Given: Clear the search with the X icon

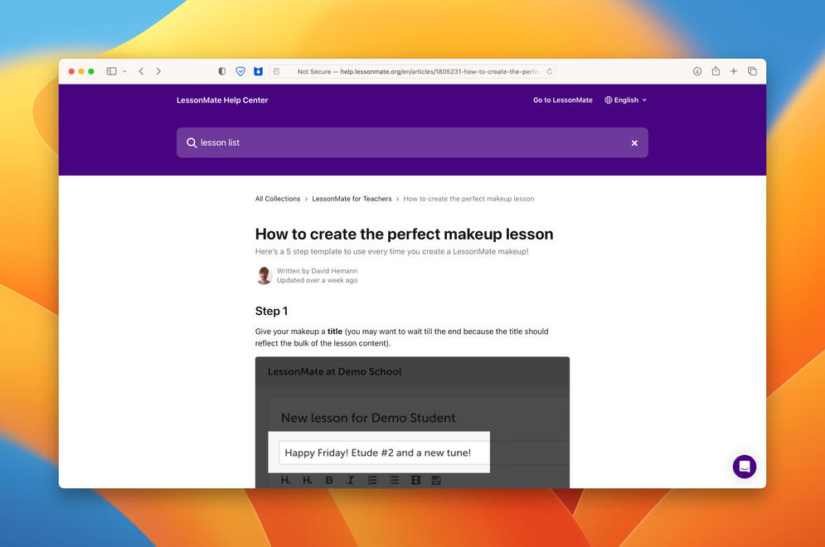Looking at the screenshot, I should point(634,143).
